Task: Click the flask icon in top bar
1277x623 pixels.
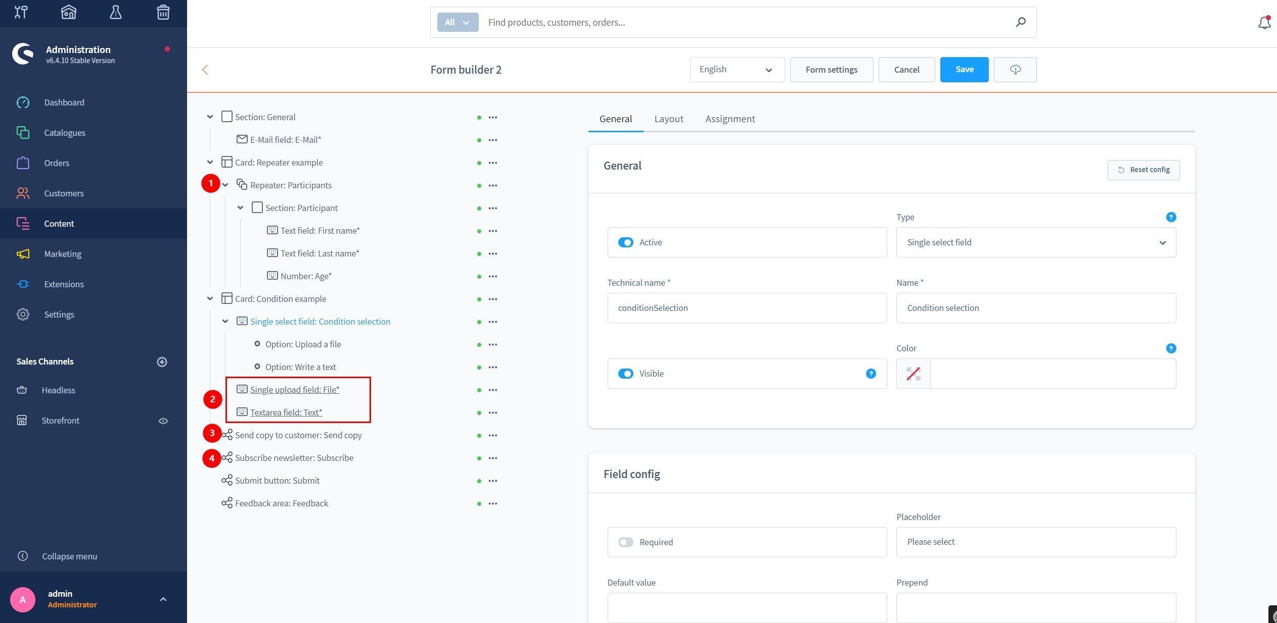Action: [116, 12]
